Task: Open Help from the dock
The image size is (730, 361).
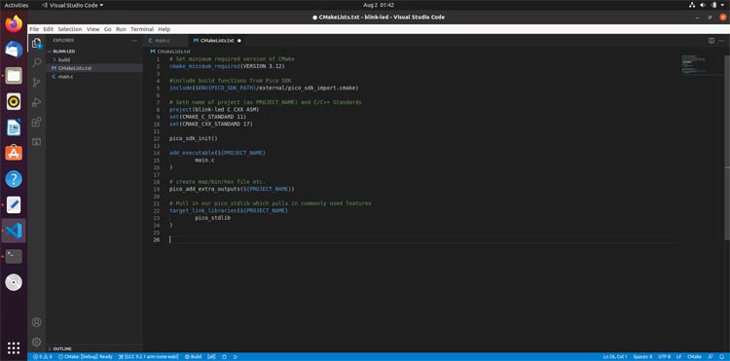Action: [x=14, y=179]
